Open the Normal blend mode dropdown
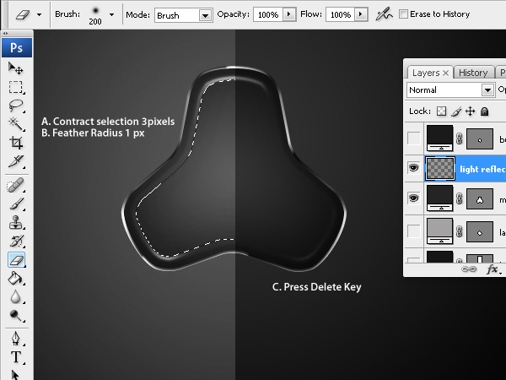The image size is (506, 380). coord(487,90)
